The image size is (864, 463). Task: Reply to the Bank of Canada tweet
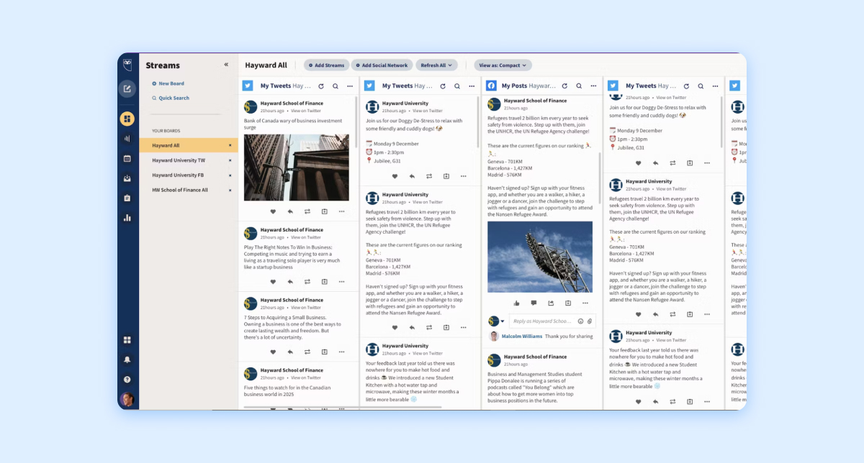[290, 211]
